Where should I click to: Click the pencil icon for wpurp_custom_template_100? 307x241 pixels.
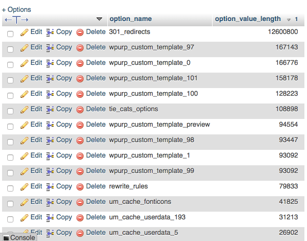click(x=24, y=94)
